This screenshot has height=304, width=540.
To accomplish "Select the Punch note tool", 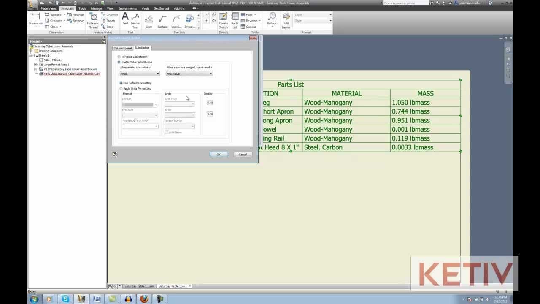I will coord(108,21).
